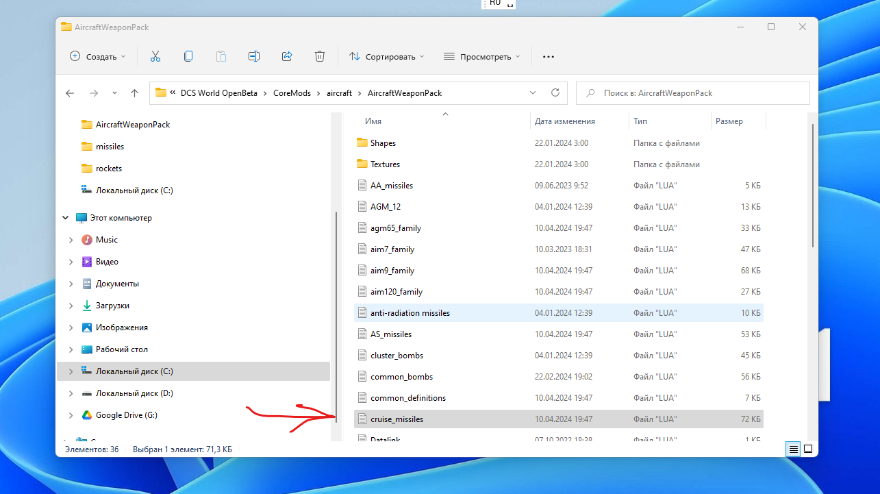The height and width of the screenshot is (494, 880).
Task: Click the Copy icon in the toolbar
Action: click(188, 56)
